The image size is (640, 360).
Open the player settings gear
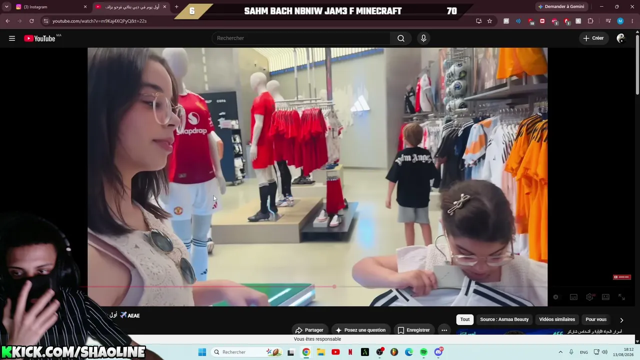click(589, 297)
